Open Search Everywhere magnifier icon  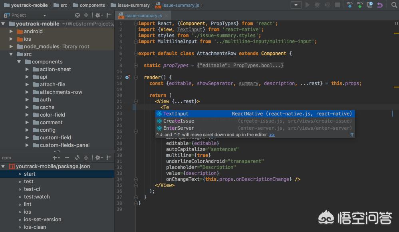pos(394,5)
